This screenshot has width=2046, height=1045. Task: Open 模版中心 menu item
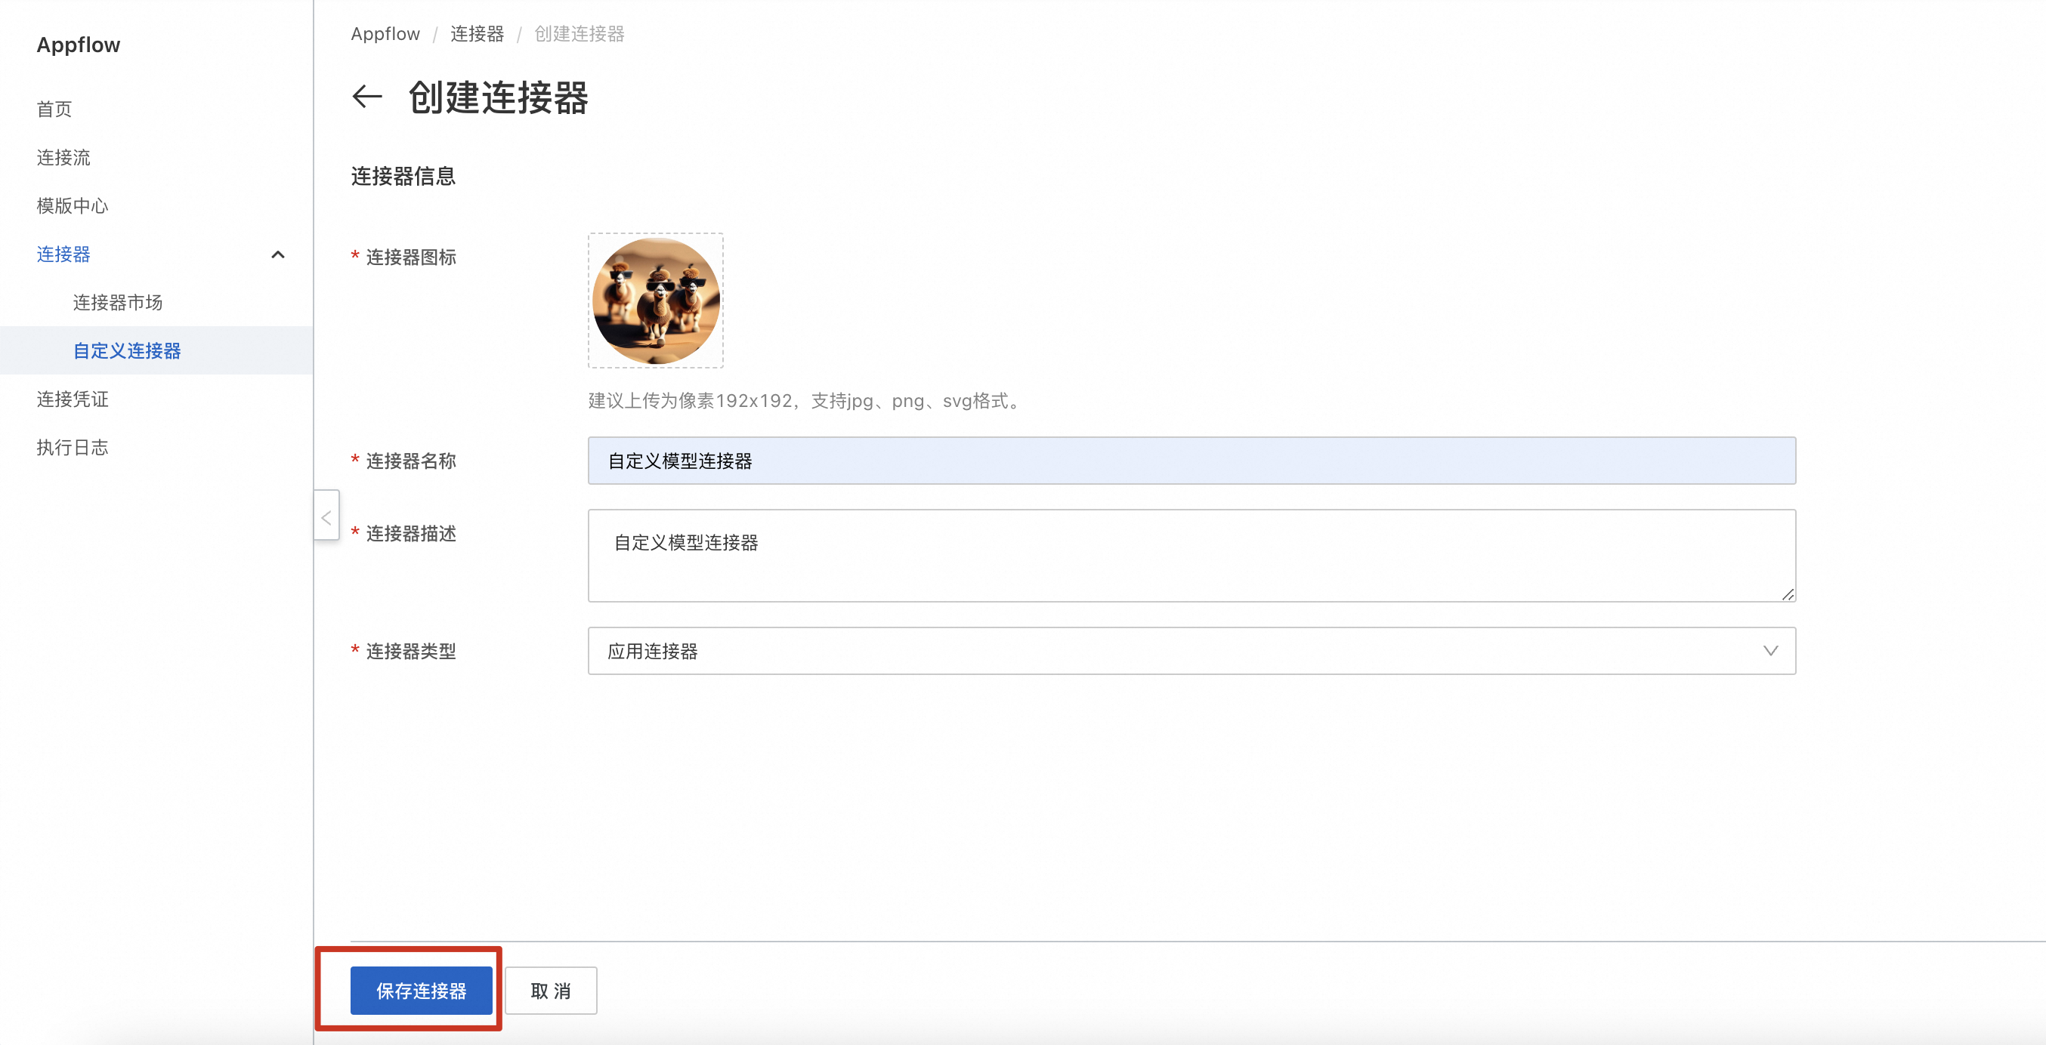pyautogui.click(x=73, y=205)
